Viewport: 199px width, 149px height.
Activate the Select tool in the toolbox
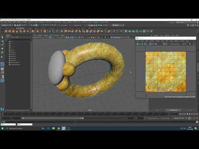click(2, 37)
